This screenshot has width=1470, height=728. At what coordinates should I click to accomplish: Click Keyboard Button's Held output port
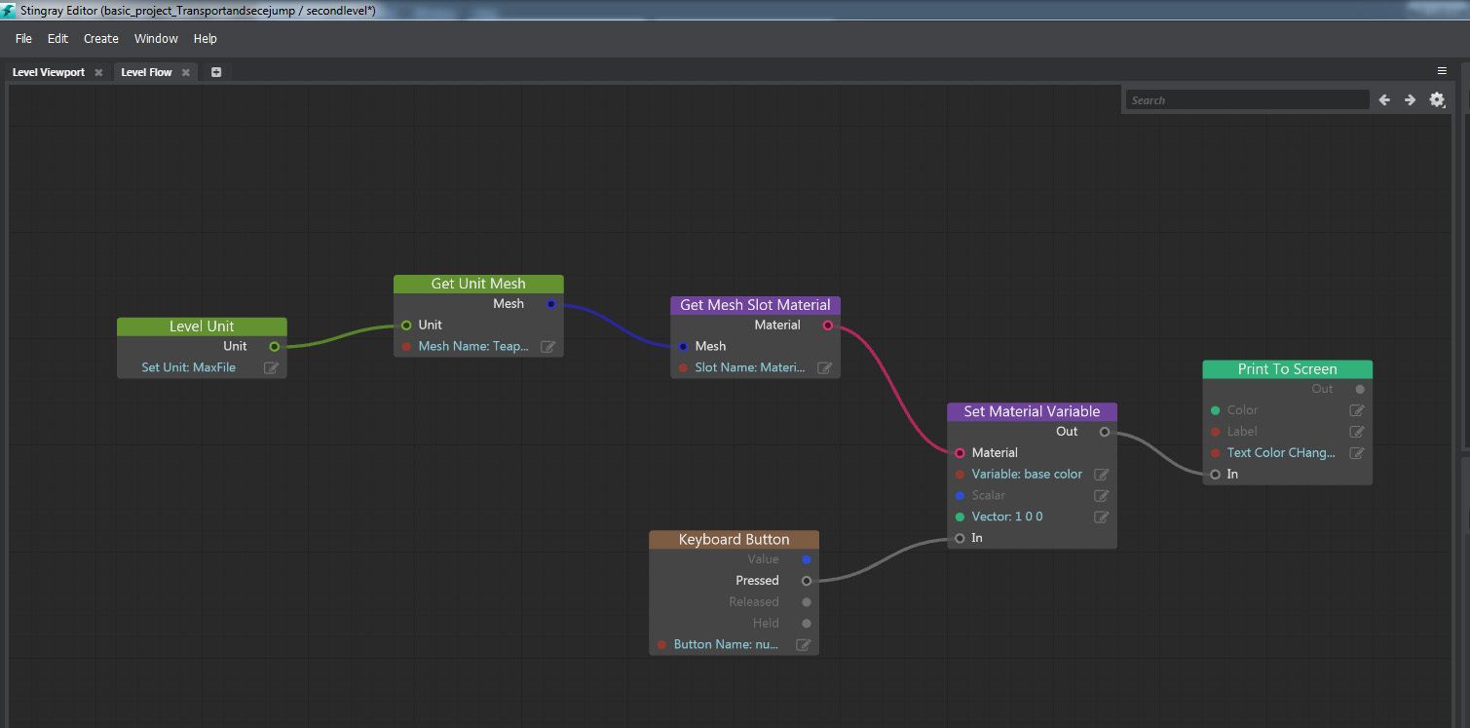(x=806, y=623)
